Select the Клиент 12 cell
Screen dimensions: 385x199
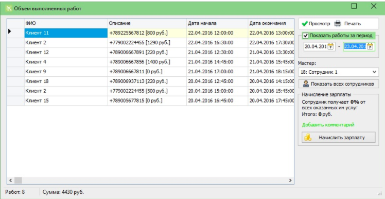[66, 52]
